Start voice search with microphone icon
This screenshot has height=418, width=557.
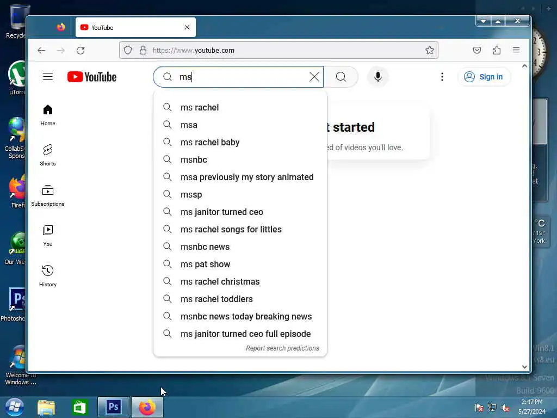coord(378,77)
